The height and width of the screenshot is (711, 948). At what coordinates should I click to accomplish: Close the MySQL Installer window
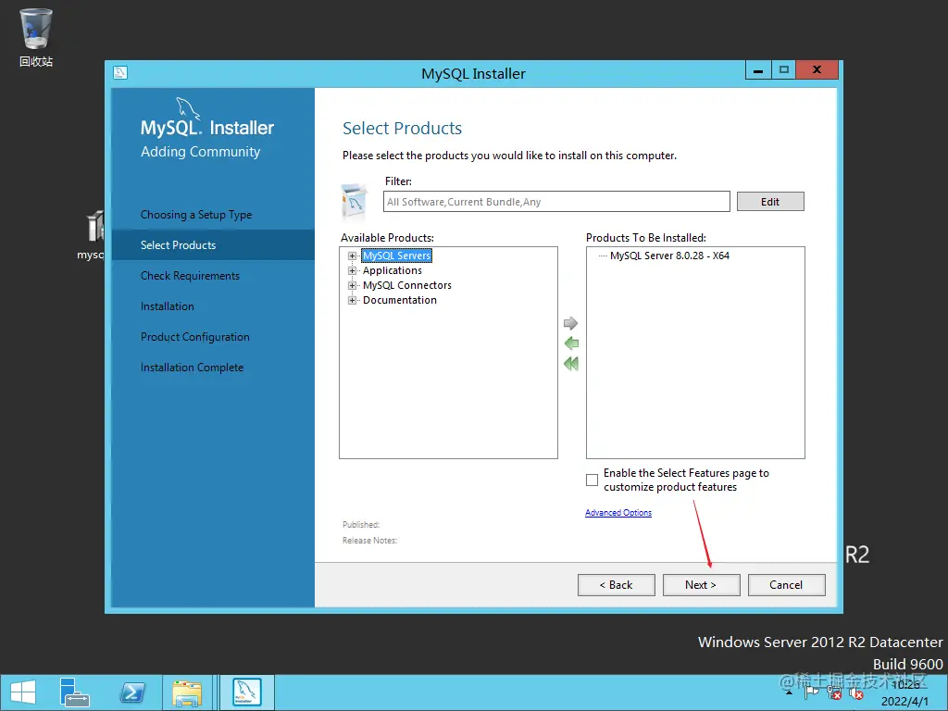coord(817,70)
